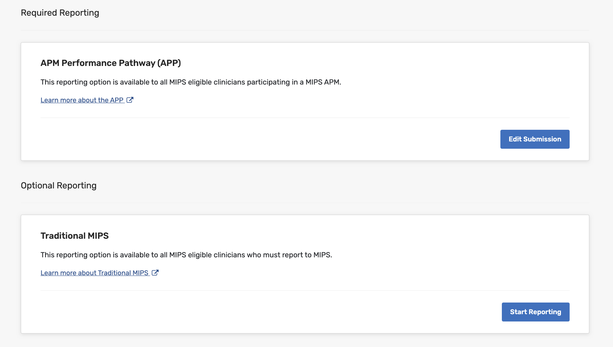Select the Optional Reporting section heading

[59, 186]
